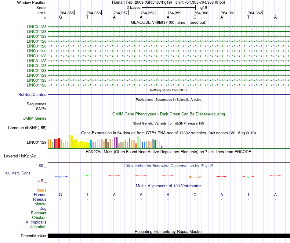Select the Common dbSNP(155) label
The image size is (290, 243).
[x=27, y=128]
